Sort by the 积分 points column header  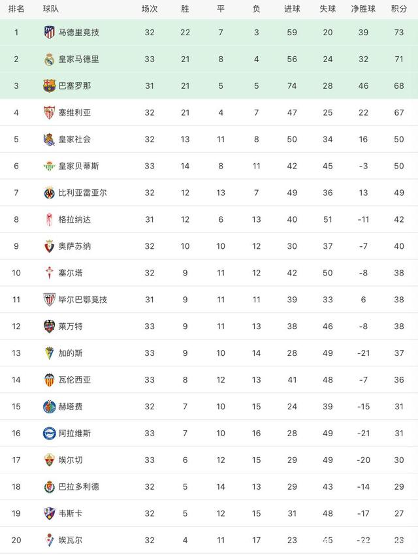[x=399, y=9]
